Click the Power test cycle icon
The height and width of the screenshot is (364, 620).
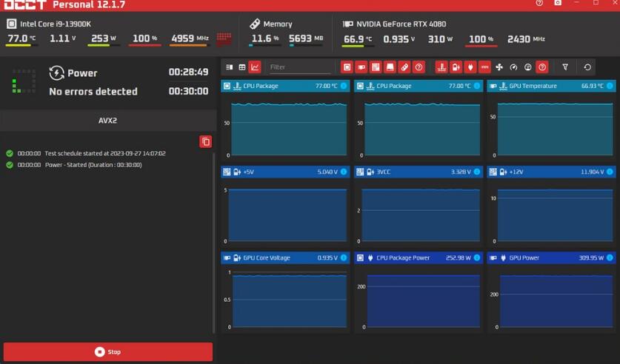[56, 73]
